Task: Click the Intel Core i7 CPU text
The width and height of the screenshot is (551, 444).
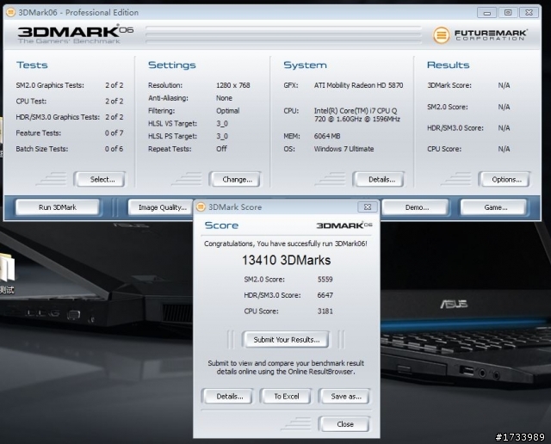Action: 357,114
